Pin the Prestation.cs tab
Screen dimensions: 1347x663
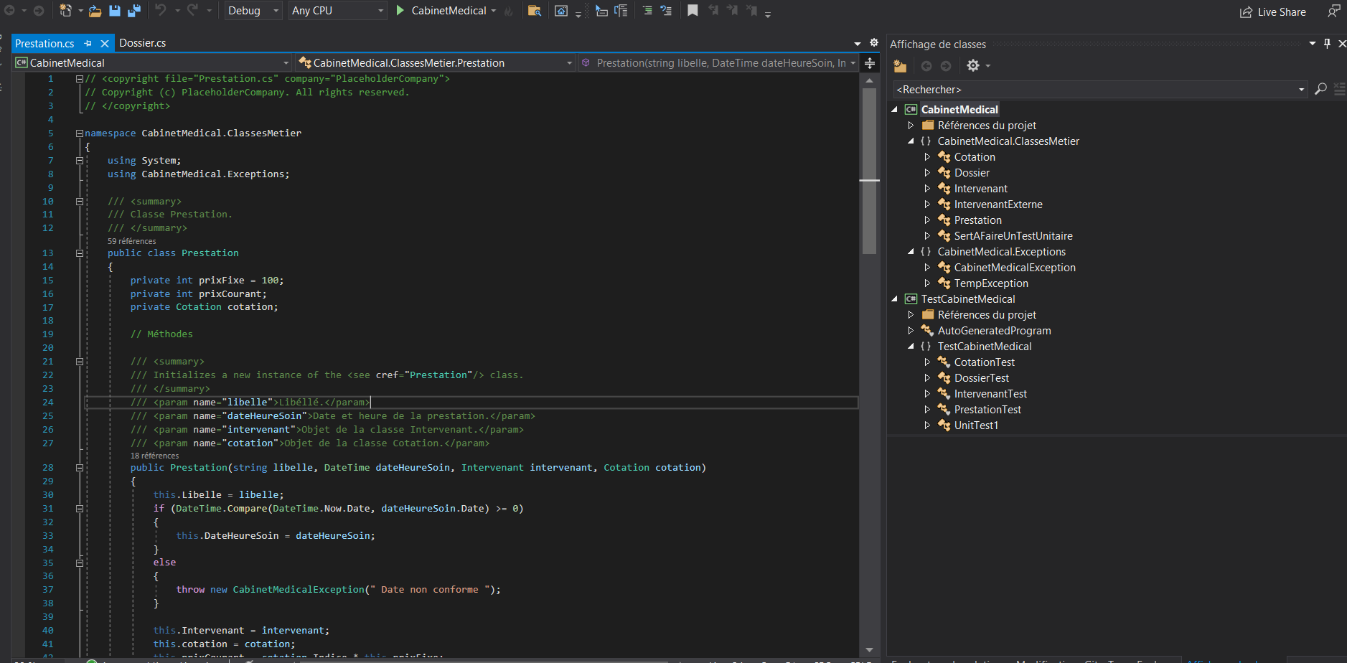(x=88, y=43)
